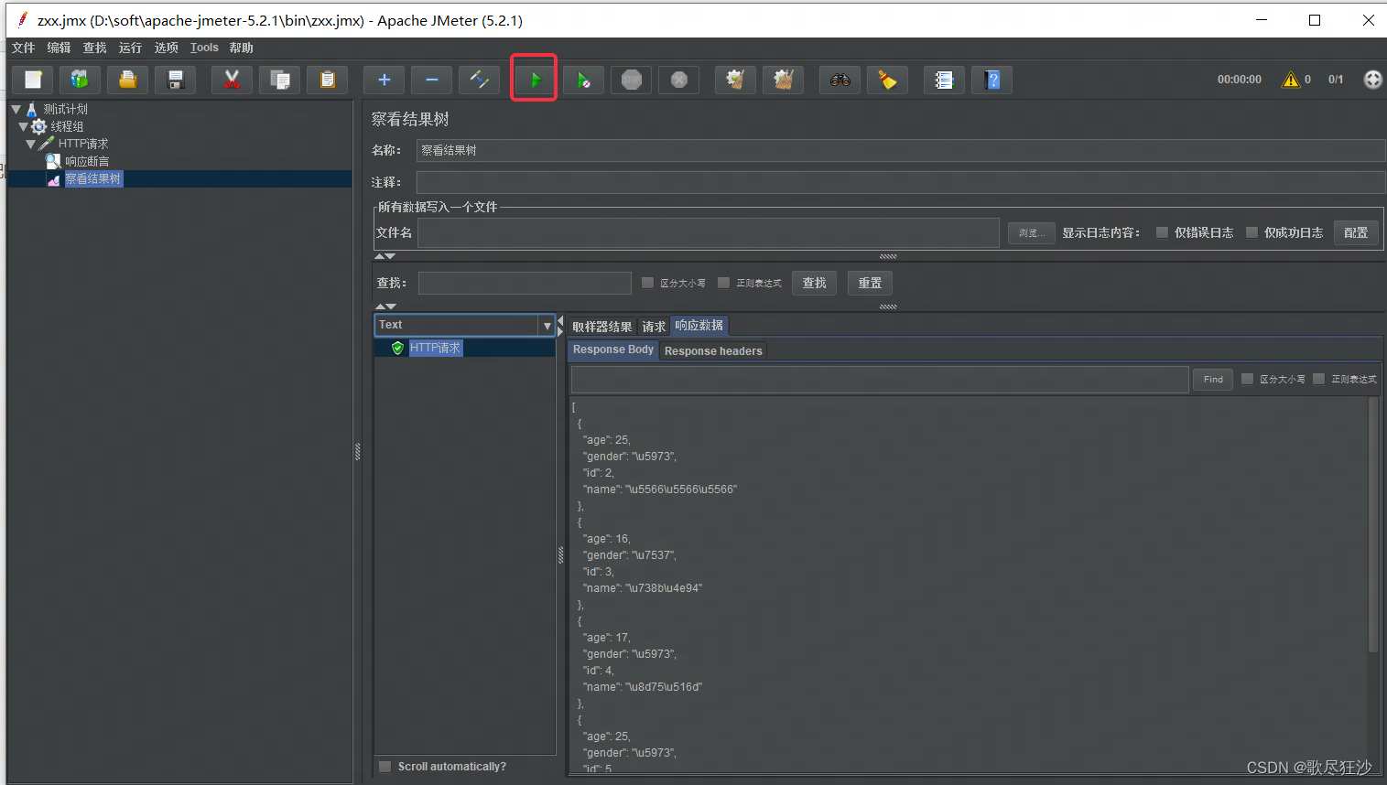Open the 查找 menu in menu bar
The image size is (1387, 785).
coord(94,48)
